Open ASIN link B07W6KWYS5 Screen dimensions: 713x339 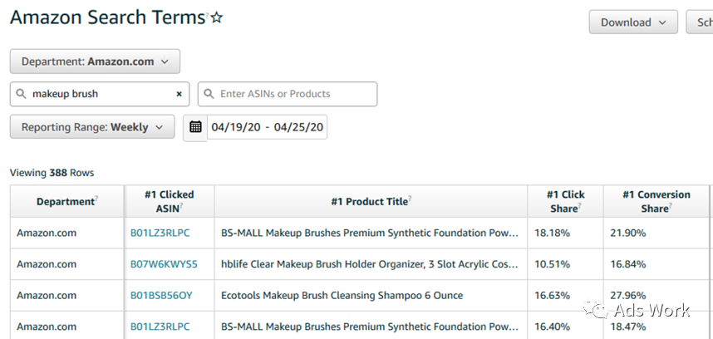coord(164,264)
